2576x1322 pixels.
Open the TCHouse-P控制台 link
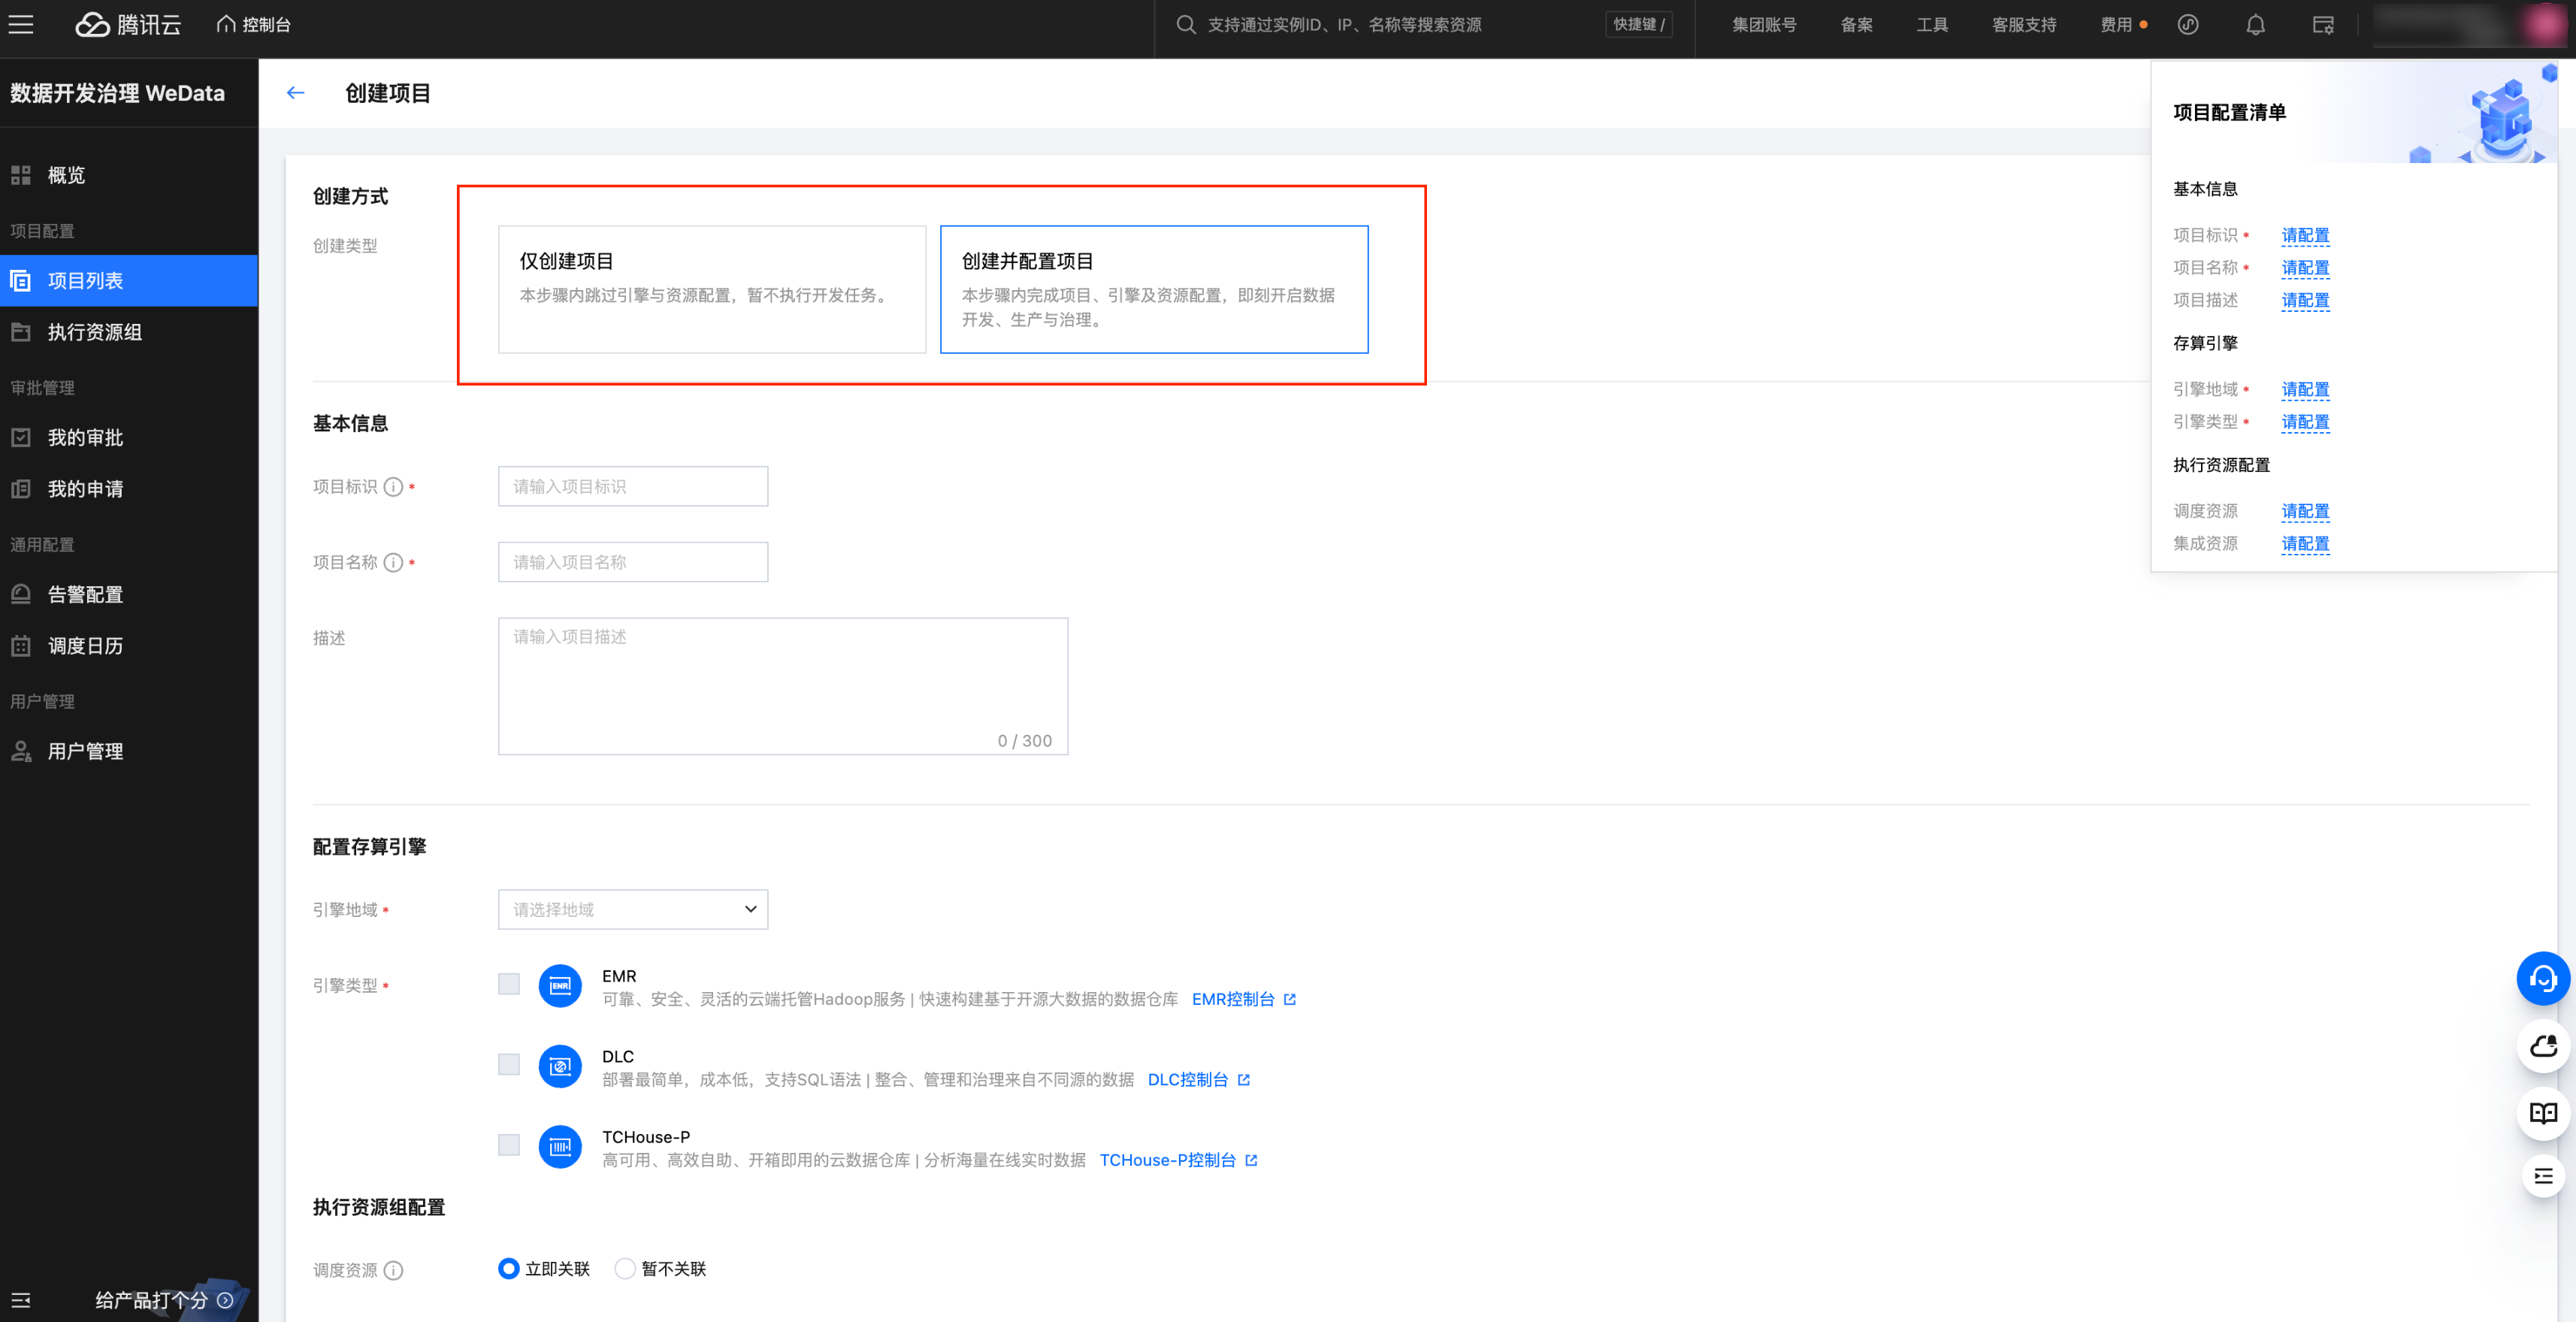(1178, 1161)
